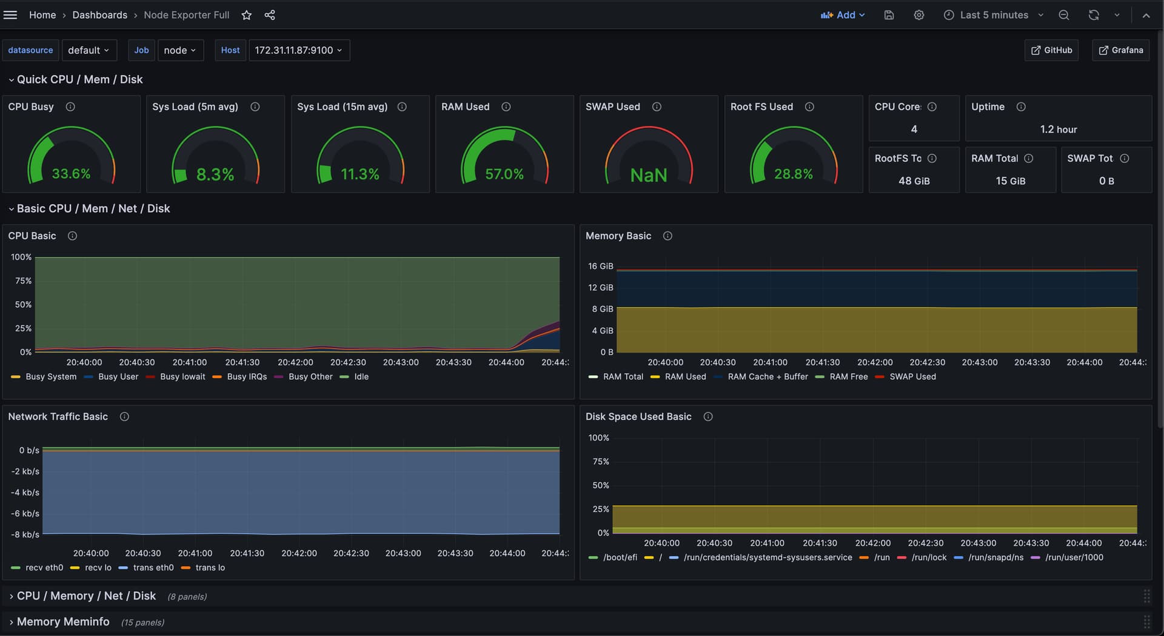Open the refresh interval dropdown arrow
Screen dimensions: 1164x636
[x=1117, y=15]
